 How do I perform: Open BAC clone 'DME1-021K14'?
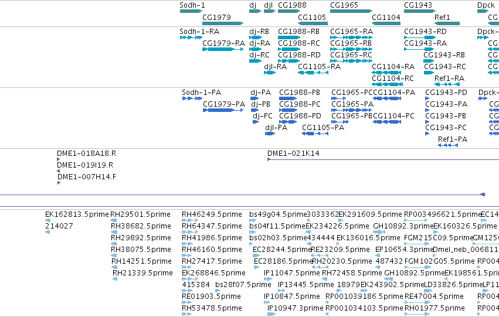tap(293, 154)
